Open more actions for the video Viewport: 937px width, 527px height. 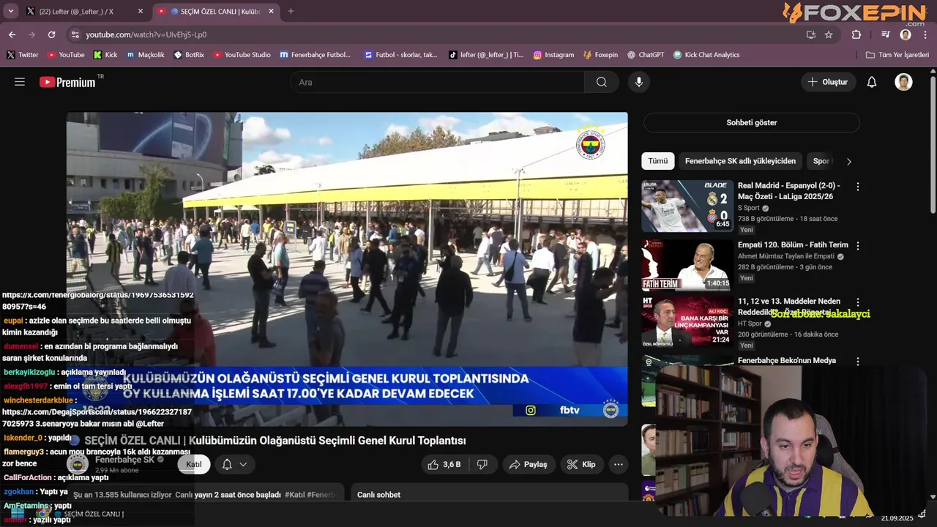619,464
